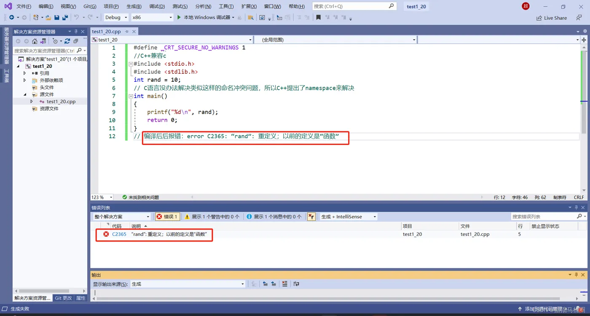Select the 外部依赖项 tree item
The image size is (590, 316).
click(51, 80)
